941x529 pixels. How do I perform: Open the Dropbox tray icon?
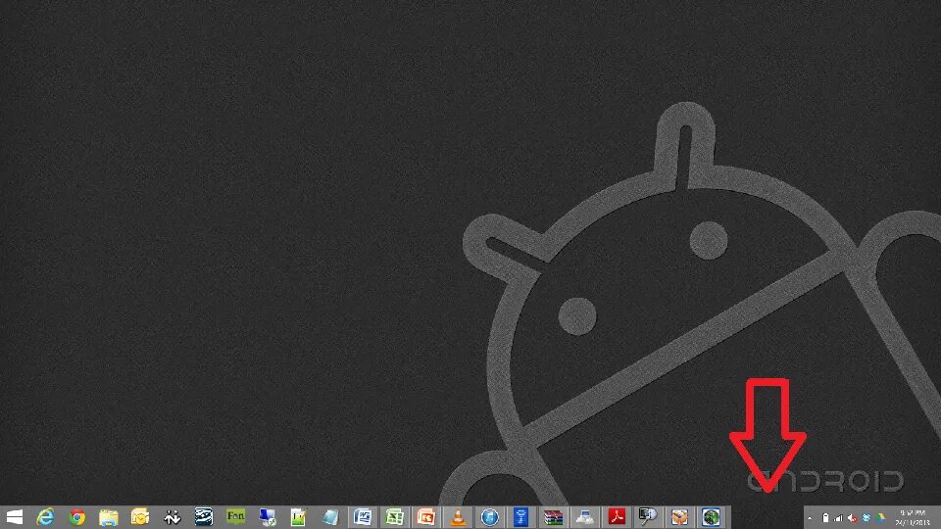pos(867,517)
